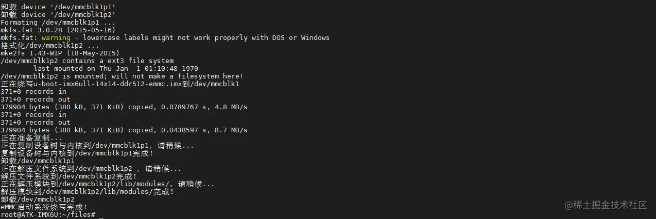The image size is (656, 219).
Task: Click the 稀土掘金技术社区 watermark text
Action: 606,205
